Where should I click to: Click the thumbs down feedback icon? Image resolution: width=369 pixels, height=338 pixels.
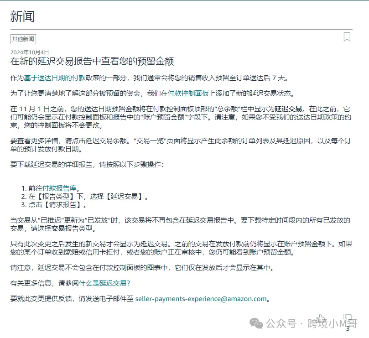point(348,317)
